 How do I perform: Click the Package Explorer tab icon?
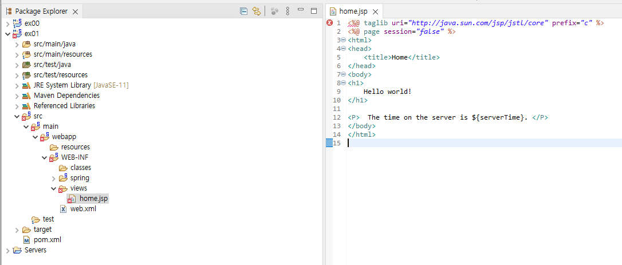9,11
